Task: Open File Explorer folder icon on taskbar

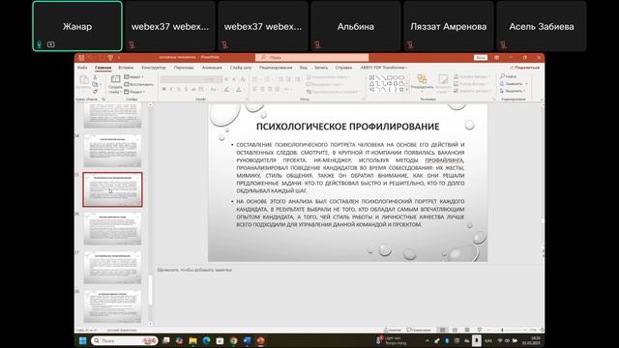Action: click(x=192, y=340)
